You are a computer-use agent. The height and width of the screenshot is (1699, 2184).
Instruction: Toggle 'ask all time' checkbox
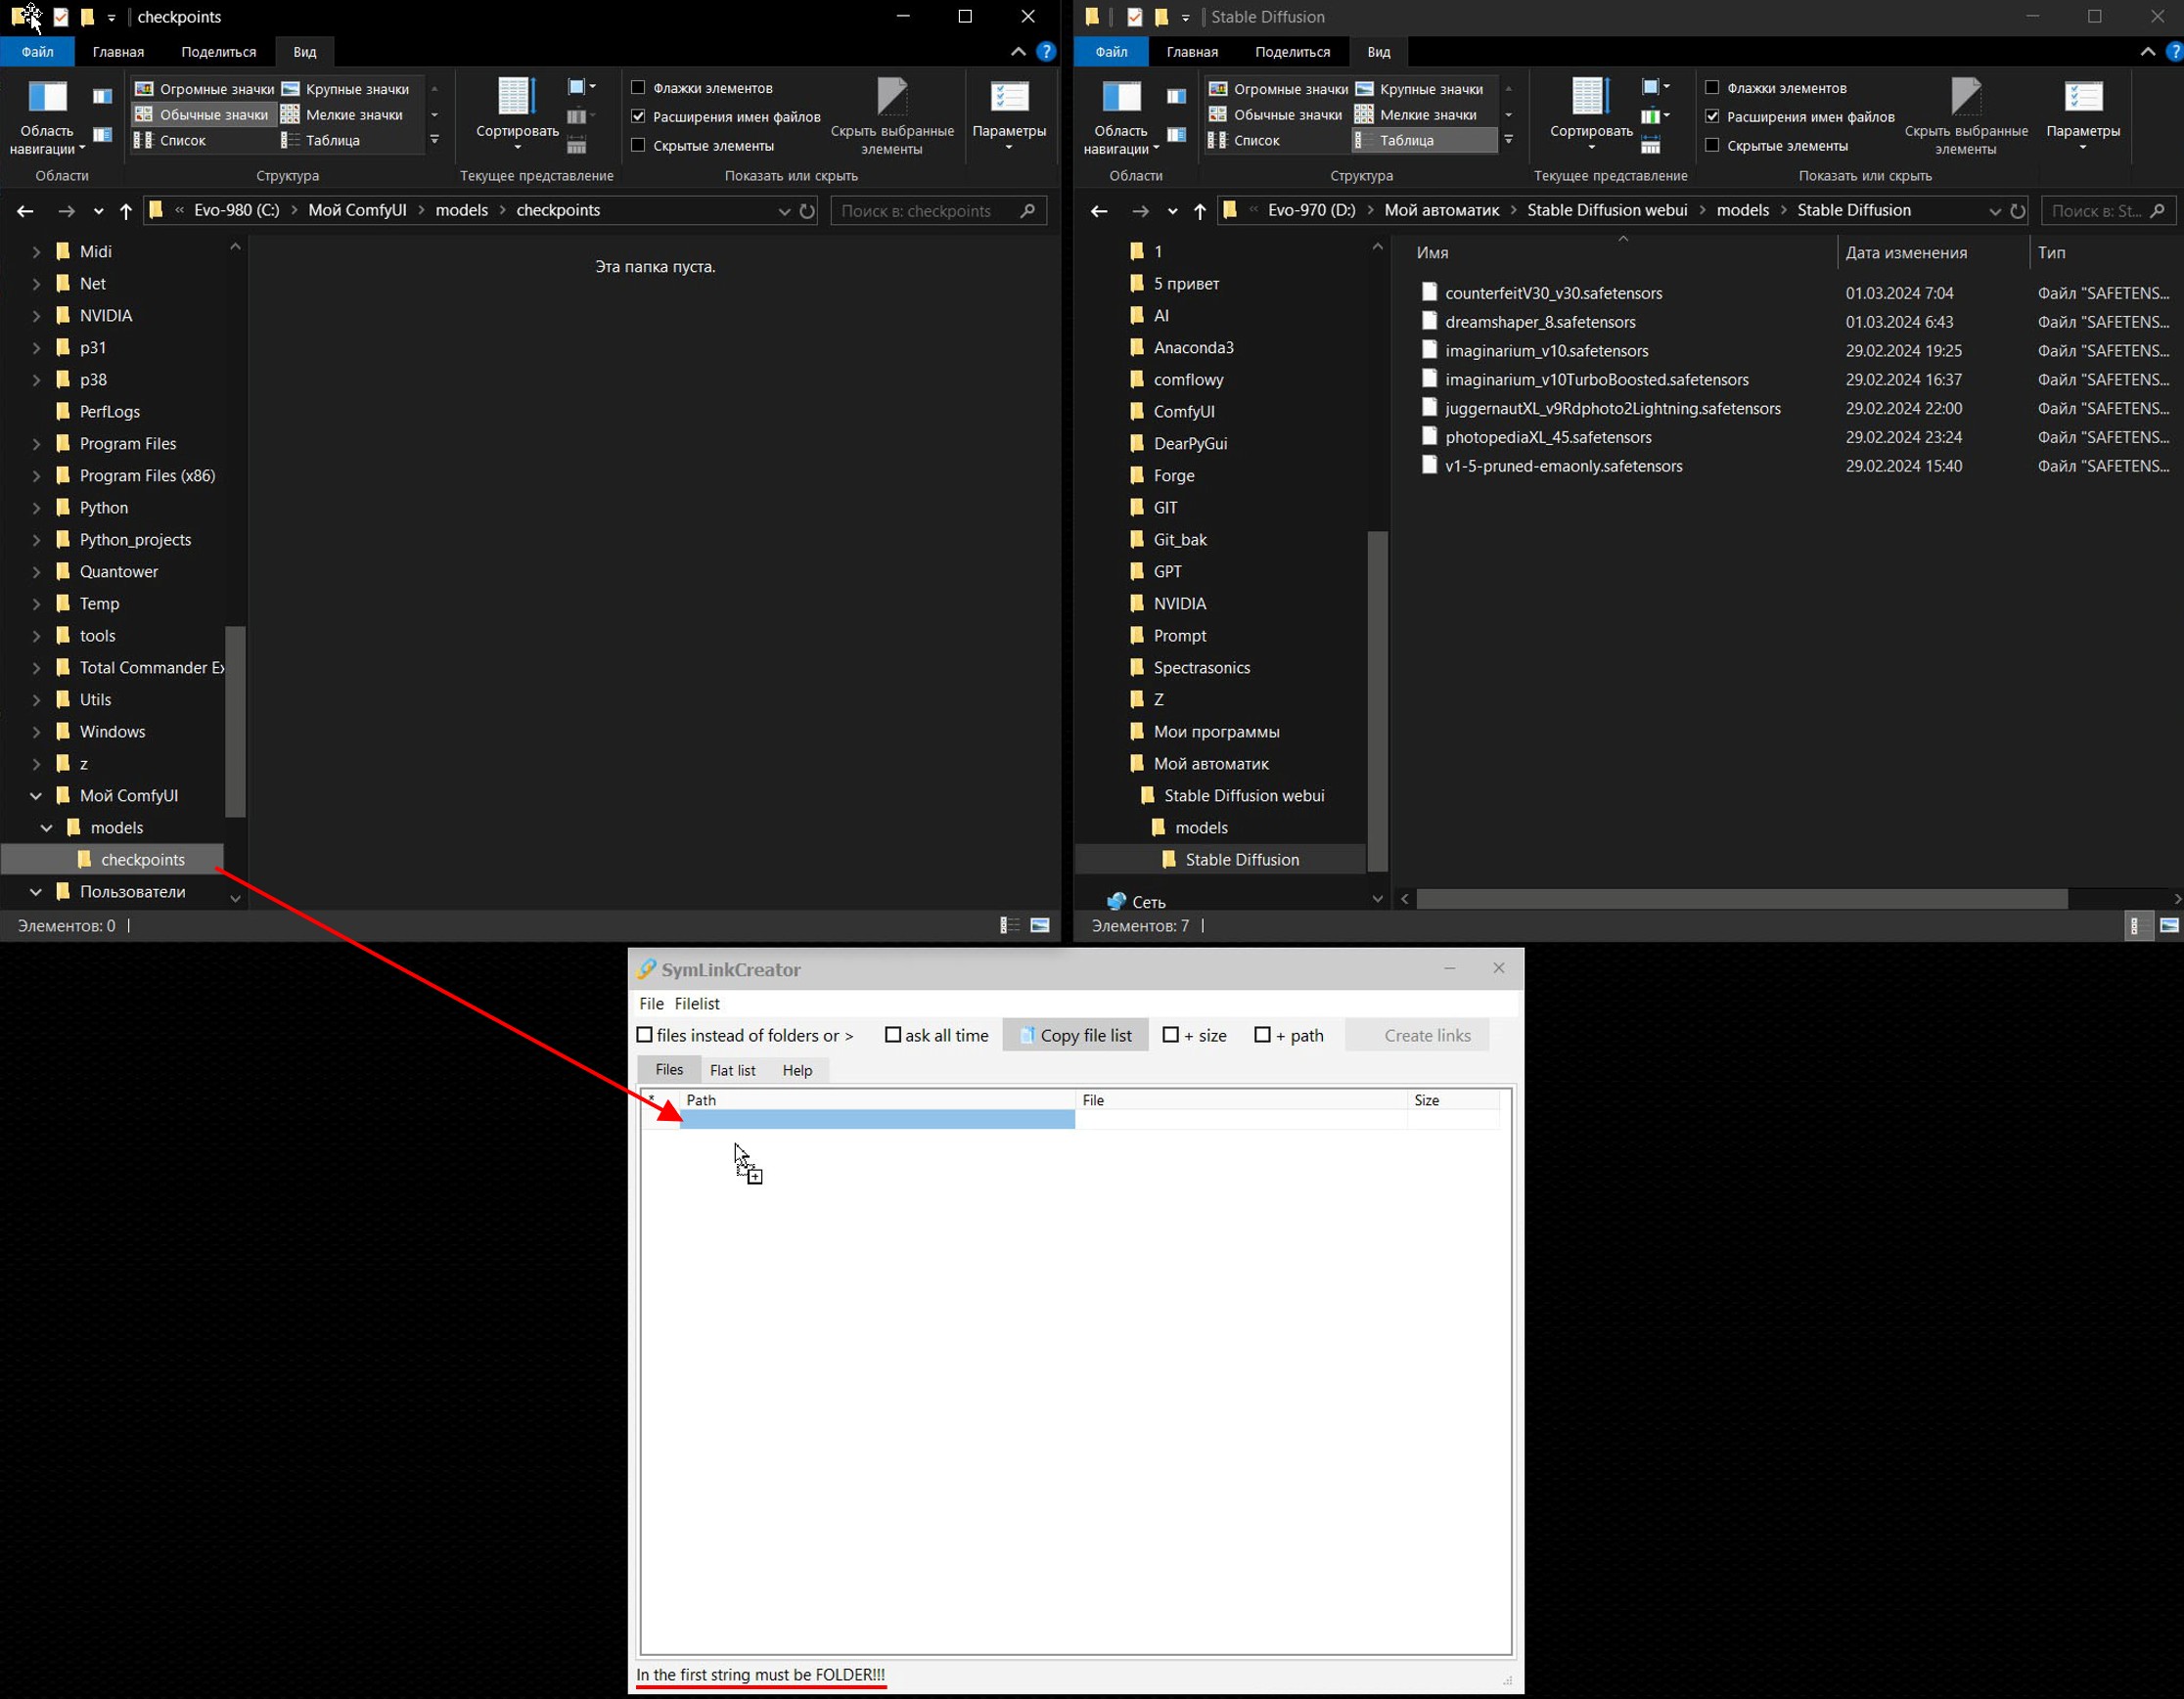[x=893, y=1036]
